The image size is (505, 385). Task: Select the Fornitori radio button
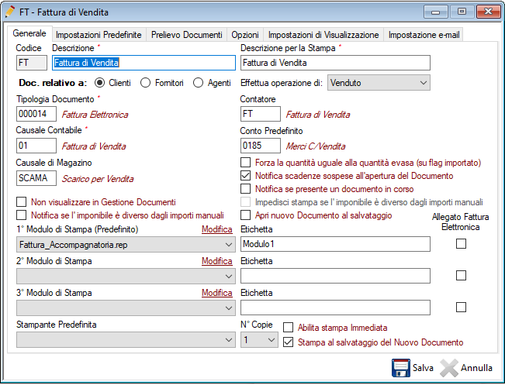point(145,83)
